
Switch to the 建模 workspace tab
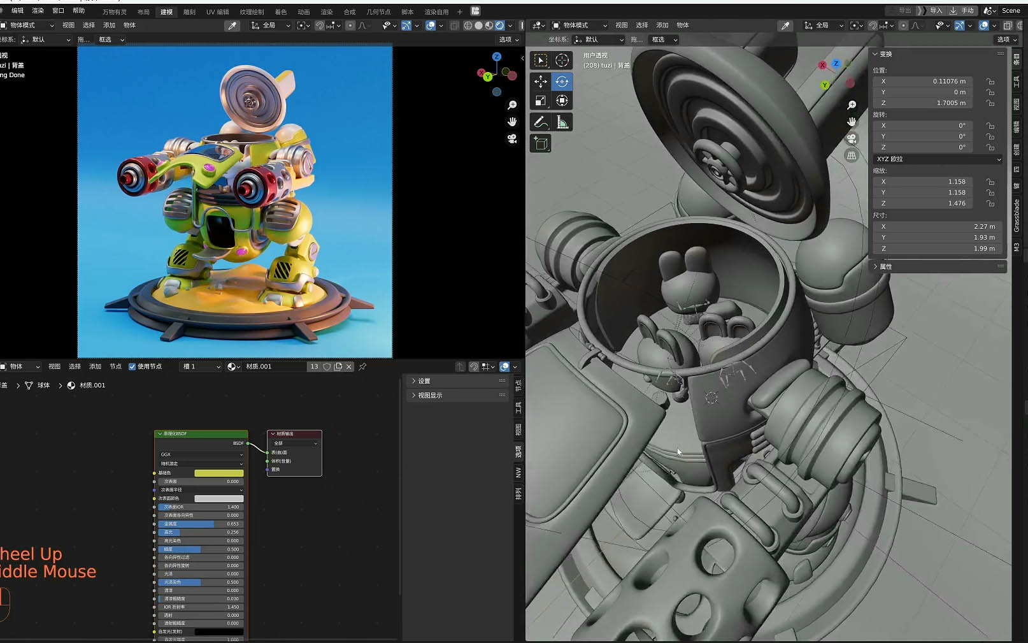pos(166,12)
